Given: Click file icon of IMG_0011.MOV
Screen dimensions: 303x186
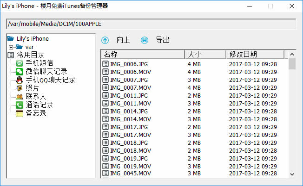Looking at the screenshot, I should click(x=105, y=103).
